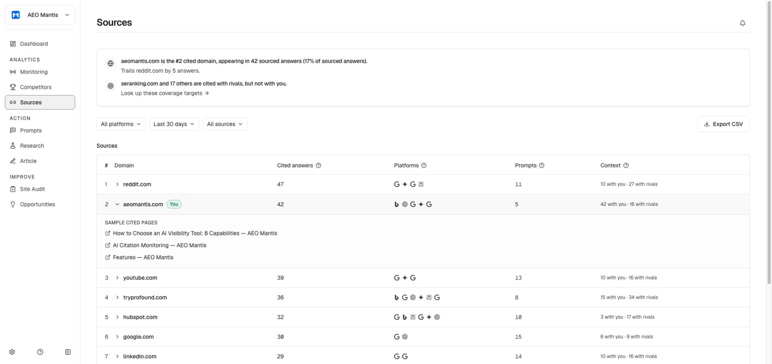Open Site Audit in sidebar
772x364 pixels.
[40, 189]
